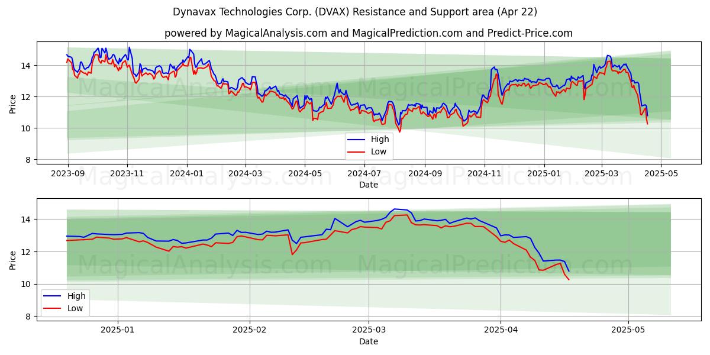Click the 2025-05 x-axis label on top chart
Screen dimensions: 710x355
[x=661, y=174]
